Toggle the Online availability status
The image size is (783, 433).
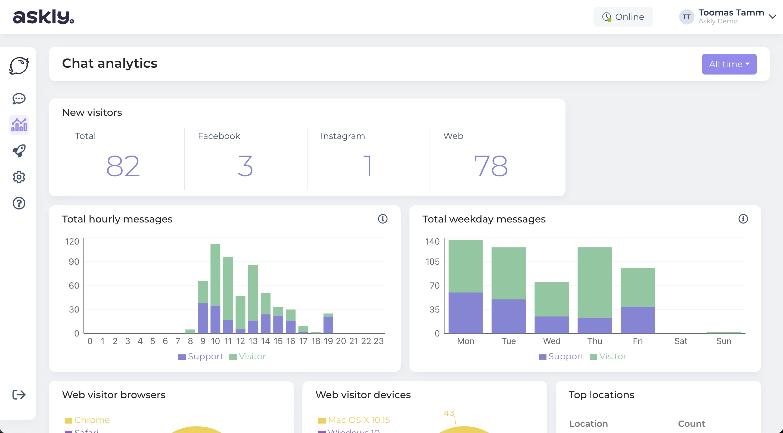(x=623, y=17)
